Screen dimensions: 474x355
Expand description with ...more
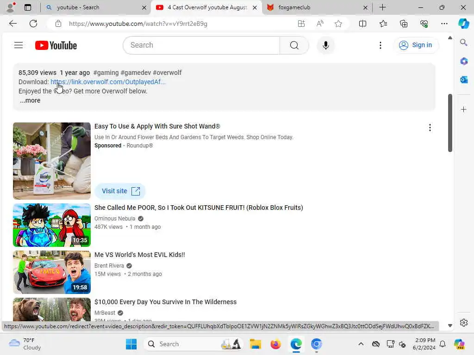pyautogui.click(x=30, y=100)
